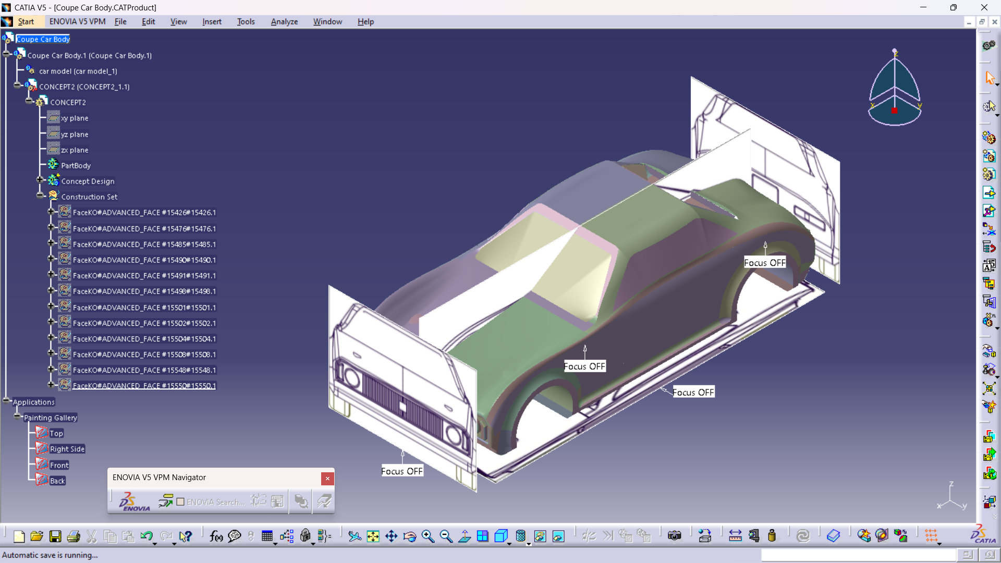Click the Swap Visible Space icon
1001x563 pixels.
[x=558, y=536]
